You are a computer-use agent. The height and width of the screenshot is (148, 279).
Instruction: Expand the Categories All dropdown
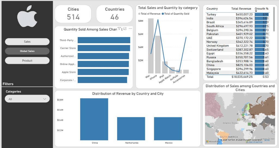[x=27, y=99]
